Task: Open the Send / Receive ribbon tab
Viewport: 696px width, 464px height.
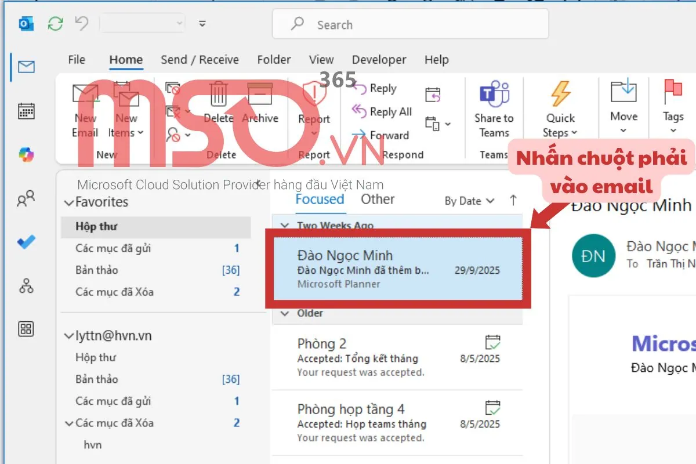Action: 200,60
